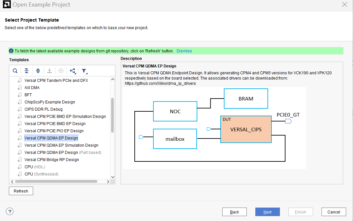
Task: Click the PCIE0_GT port symbol
Action: pyautogui.click(x=288, y=121)
